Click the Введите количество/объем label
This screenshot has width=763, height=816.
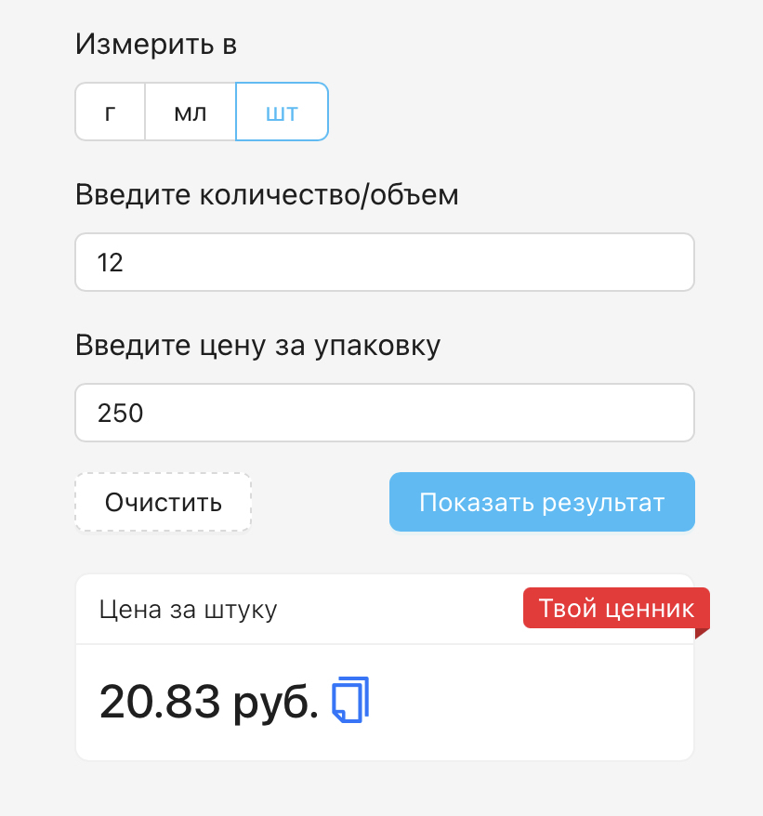click(267, 195)
